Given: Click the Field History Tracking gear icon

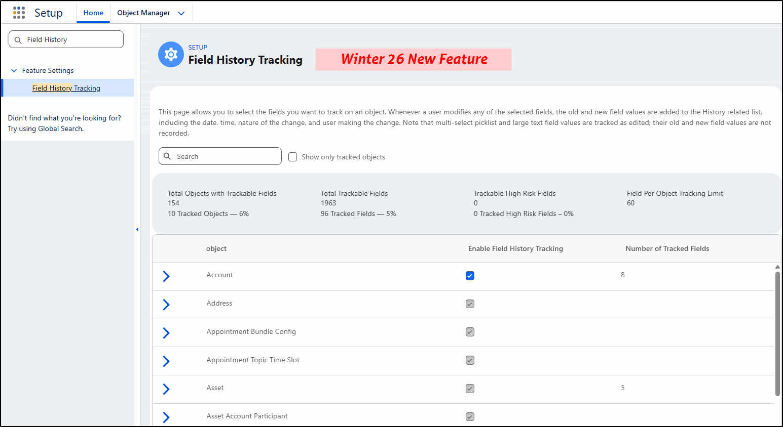Looking at the screenshot, I should click(x=171, y=55).
